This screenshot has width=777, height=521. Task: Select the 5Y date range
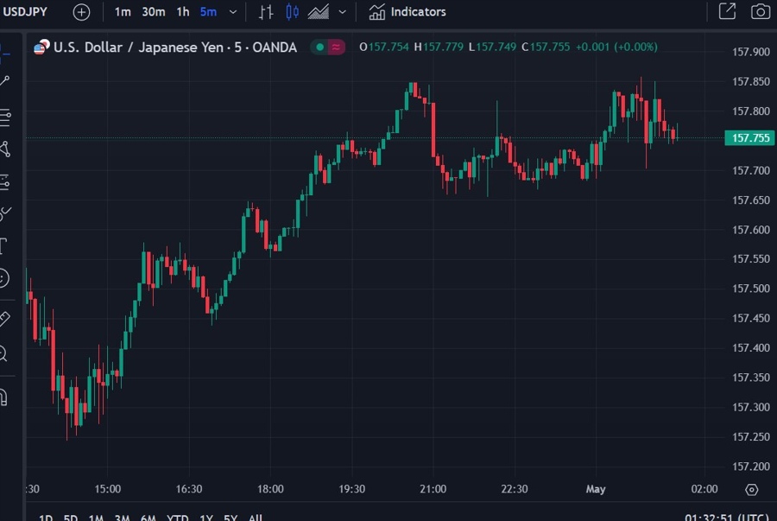(231, 518)
